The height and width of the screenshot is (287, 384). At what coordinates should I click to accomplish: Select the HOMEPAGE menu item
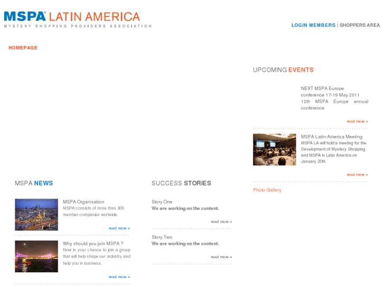tap(23, 47)
